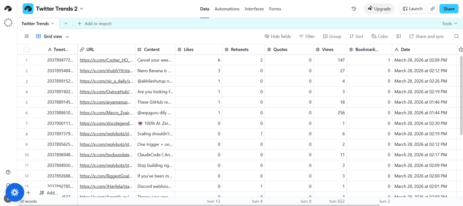Click the copy link icon button

pos(433,9)
